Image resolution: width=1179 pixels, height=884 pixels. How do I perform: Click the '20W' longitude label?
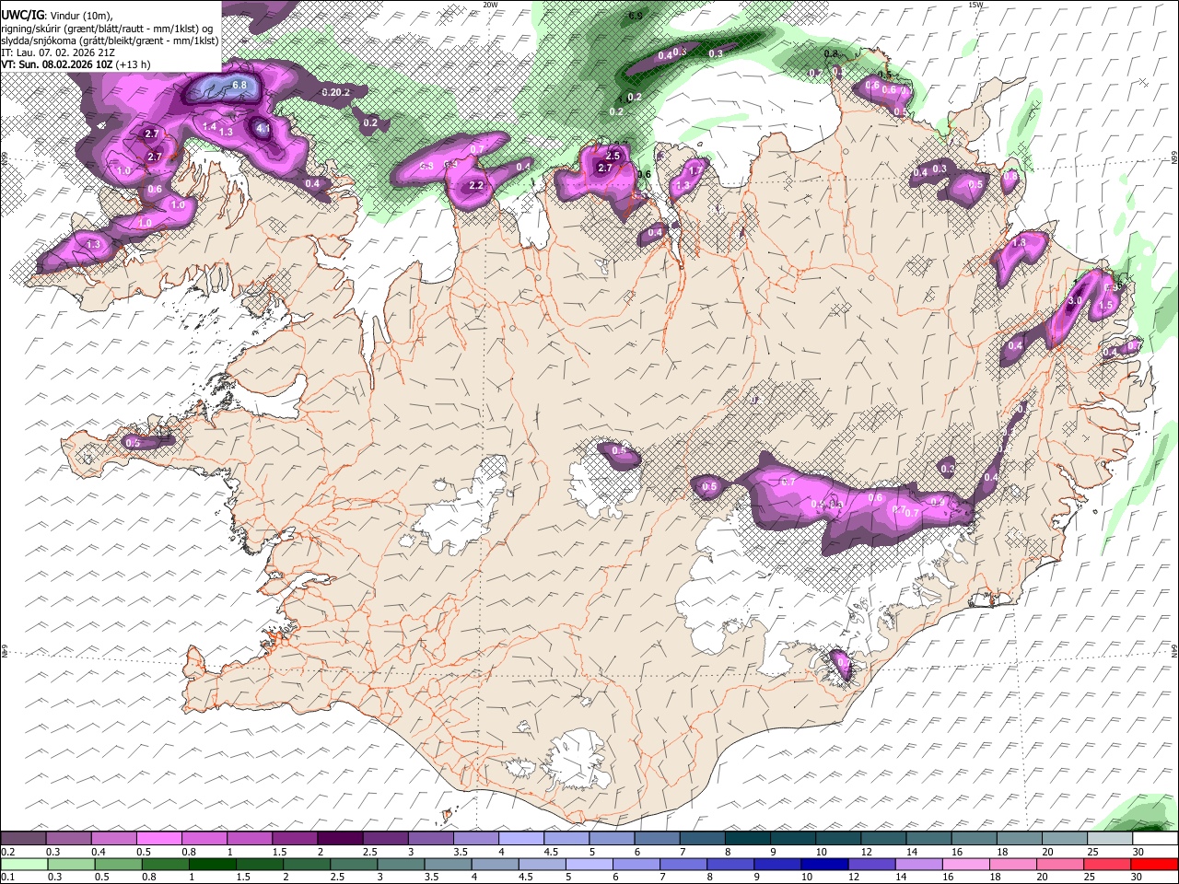tap(490, 5)
